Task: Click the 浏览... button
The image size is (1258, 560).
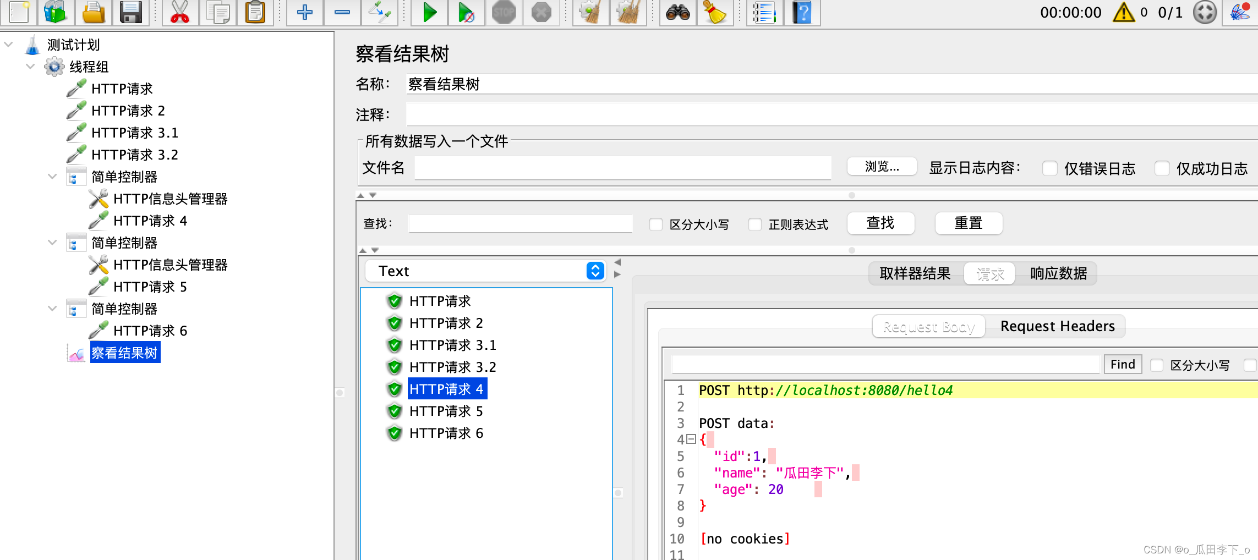Action: click(x=881, y=167)
